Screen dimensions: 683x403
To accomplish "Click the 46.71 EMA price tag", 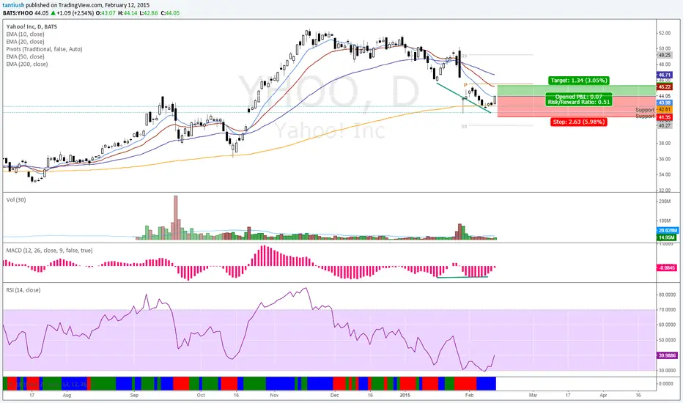I will pos(664,75).
